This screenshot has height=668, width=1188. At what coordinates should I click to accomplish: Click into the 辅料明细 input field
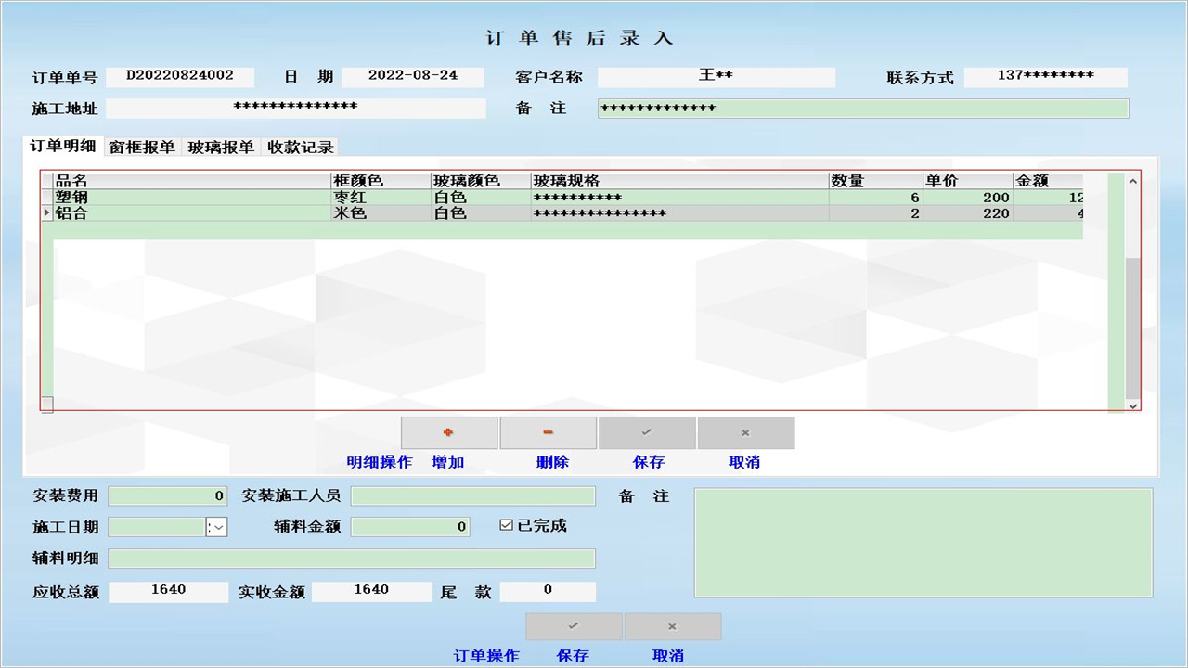(x=351, y=558)
